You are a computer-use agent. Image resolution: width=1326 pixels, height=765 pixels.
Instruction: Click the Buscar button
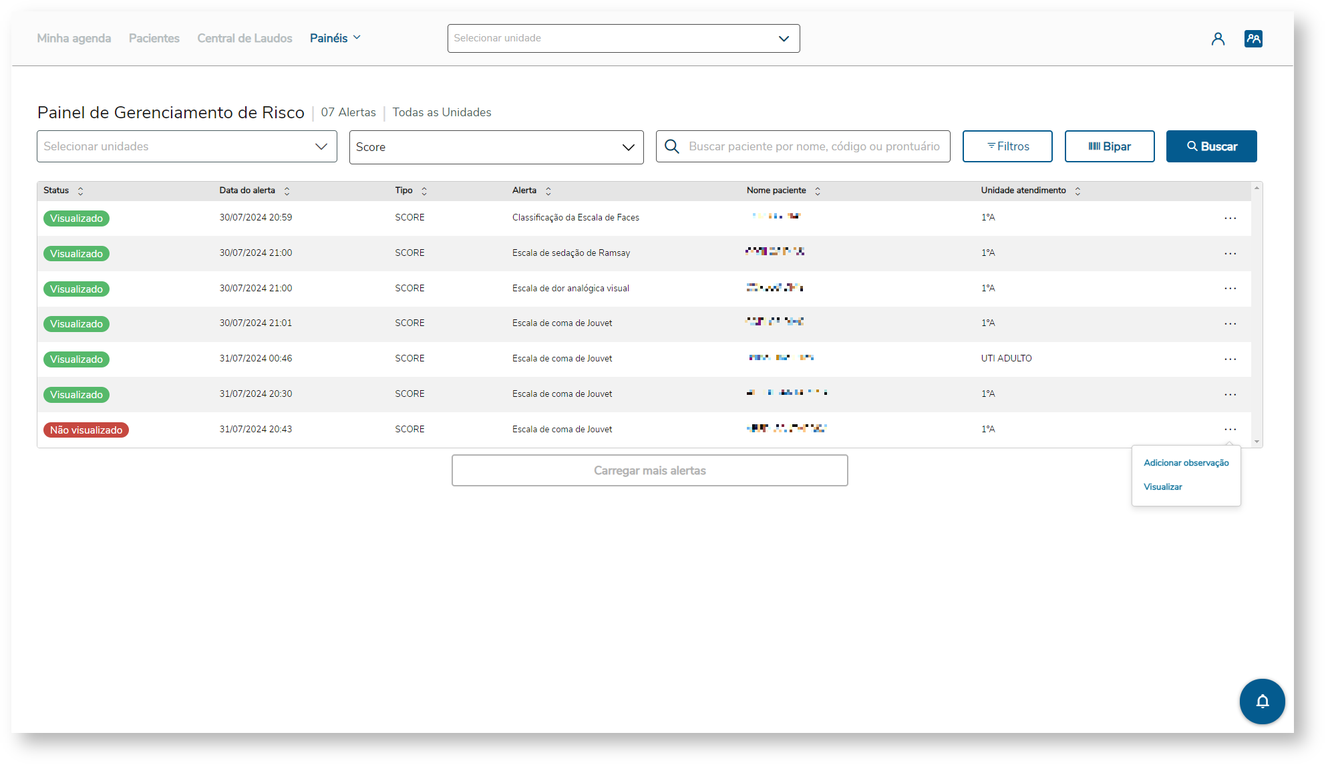(x=1211, y=146)
